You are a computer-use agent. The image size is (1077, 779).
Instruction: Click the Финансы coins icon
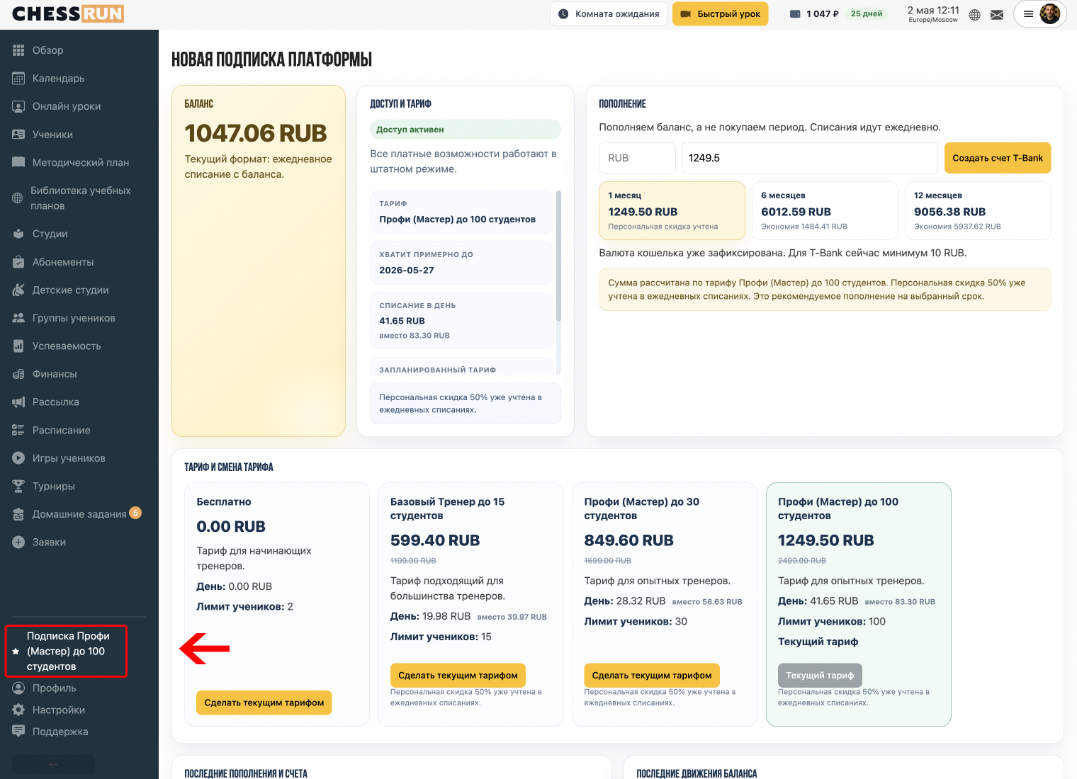pos(18,374)
